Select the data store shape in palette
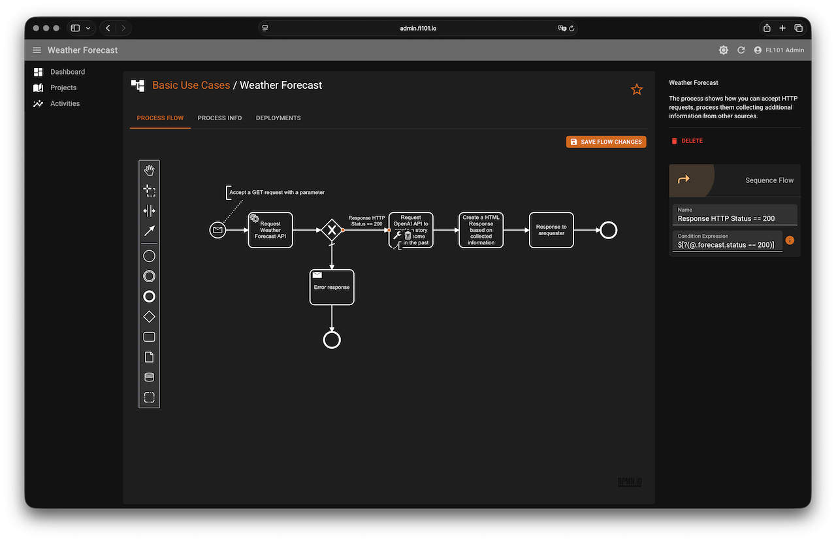The height and width of the screenshot is (541, 836). coord(149,378)
